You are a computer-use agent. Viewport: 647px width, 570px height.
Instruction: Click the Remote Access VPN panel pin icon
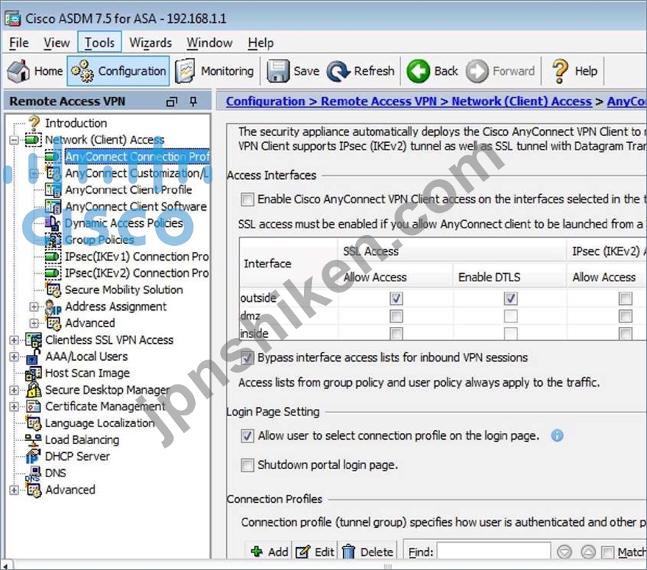[x=193, y=102]
